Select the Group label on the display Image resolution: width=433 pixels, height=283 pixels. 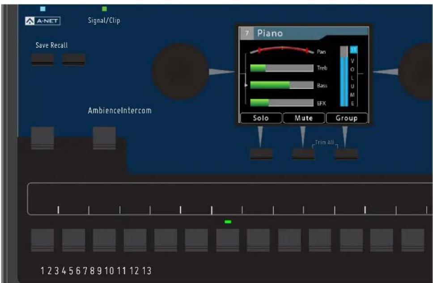347,118
